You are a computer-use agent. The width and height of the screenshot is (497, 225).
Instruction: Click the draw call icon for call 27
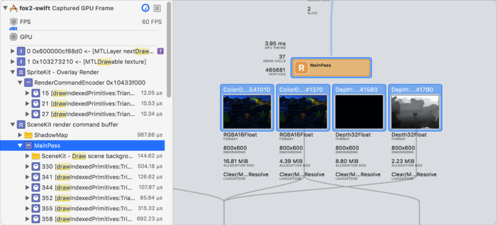(x=35, y=114)
